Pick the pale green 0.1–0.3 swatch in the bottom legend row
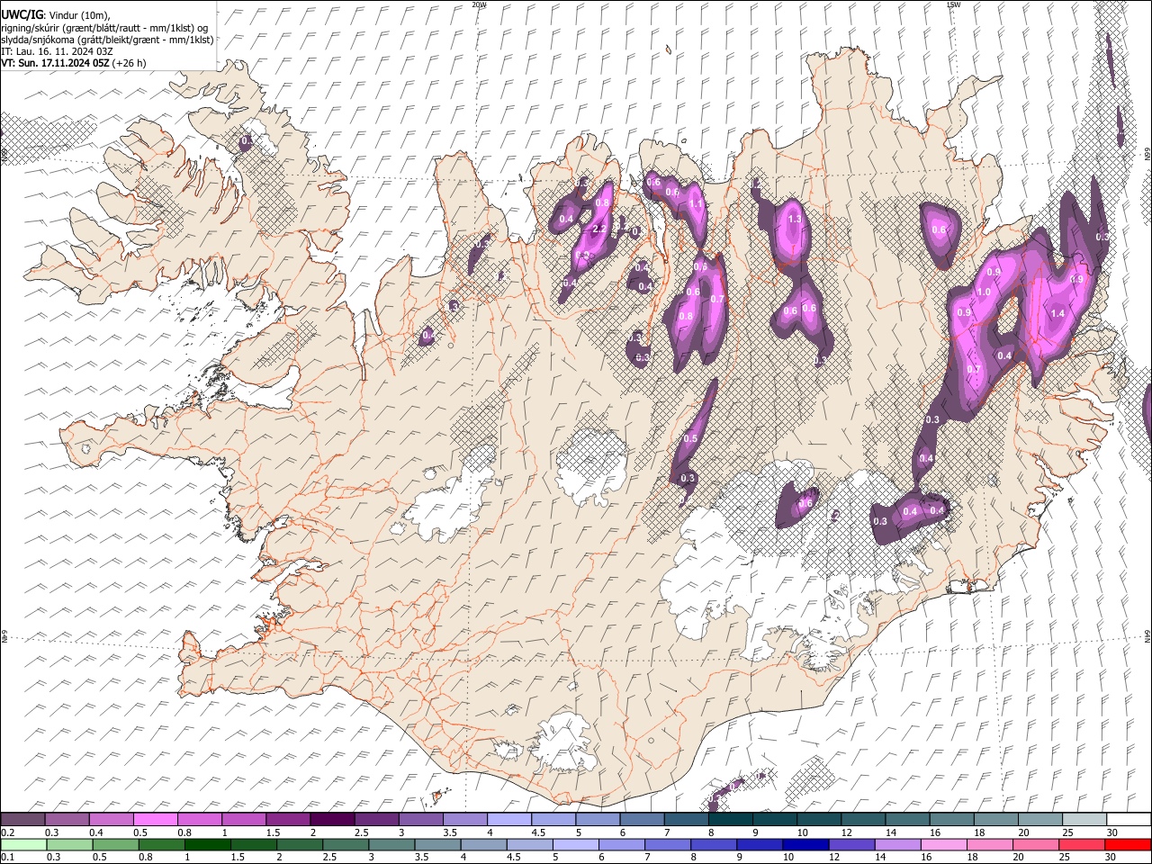1152x864 pixels. coord(22,845)
